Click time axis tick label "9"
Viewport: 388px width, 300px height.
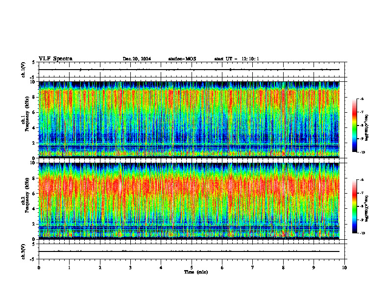click(314, 268)
